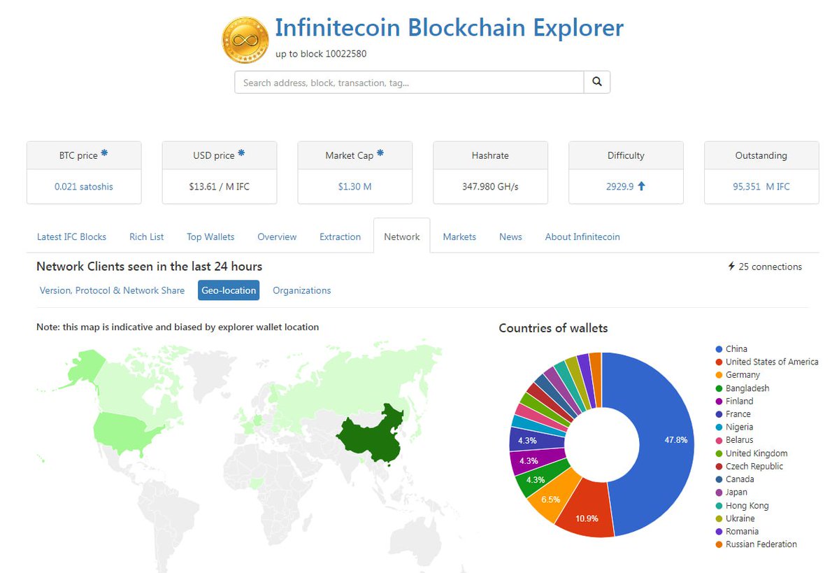Click the Countries of wallets chart title

click(x=553, y=328)
